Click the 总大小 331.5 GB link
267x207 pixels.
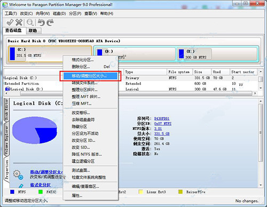click(x=162, y=133)
